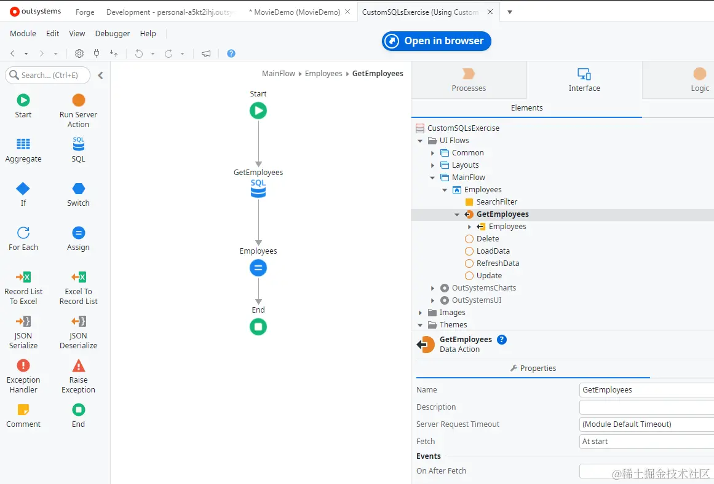Image resolution: width=714 pixels, height=484 pixels.
Task: Click the GetEmployees SQL node on canvas
Action: click(258, 189)
